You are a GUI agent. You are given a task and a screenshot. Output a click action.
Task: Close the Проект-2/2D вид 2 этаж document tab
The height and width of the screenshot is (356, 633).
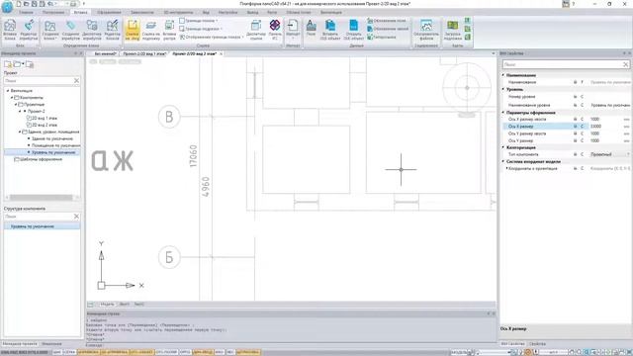221,53
